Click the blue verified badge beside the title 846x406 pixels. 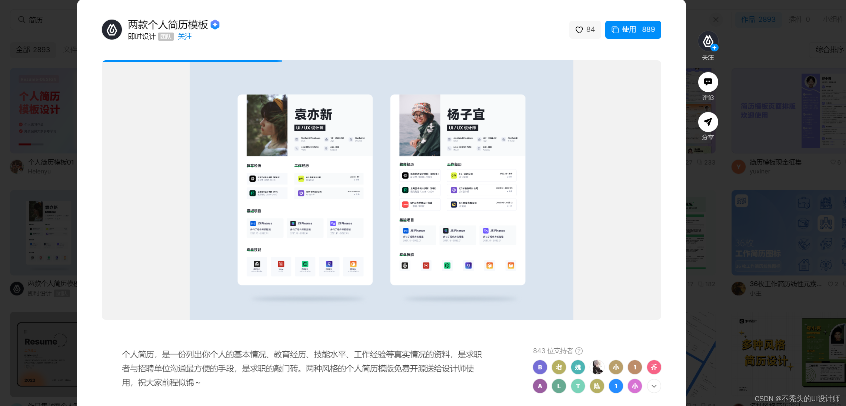pyautogui.click(x=215, y=25)
